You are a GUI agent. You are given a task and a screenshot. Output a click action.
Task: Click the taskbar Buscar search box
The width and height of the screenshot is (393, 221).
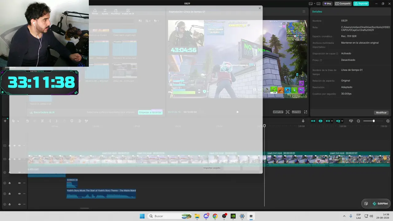click(x=170, y=216)
